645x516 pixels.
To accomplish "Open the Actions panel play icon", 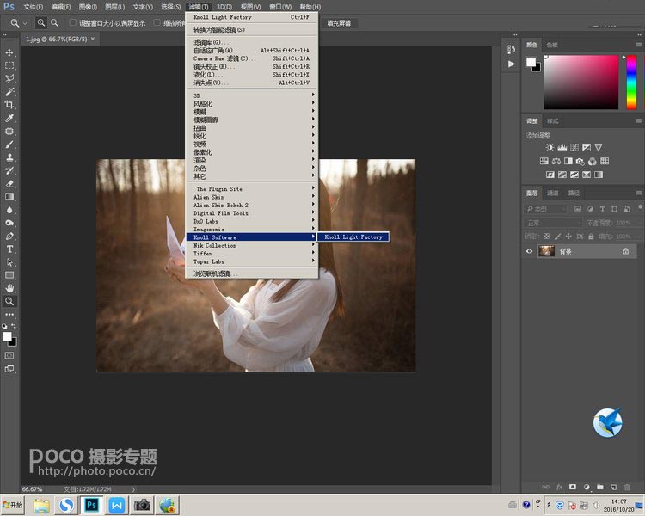I will click(512, 64).
